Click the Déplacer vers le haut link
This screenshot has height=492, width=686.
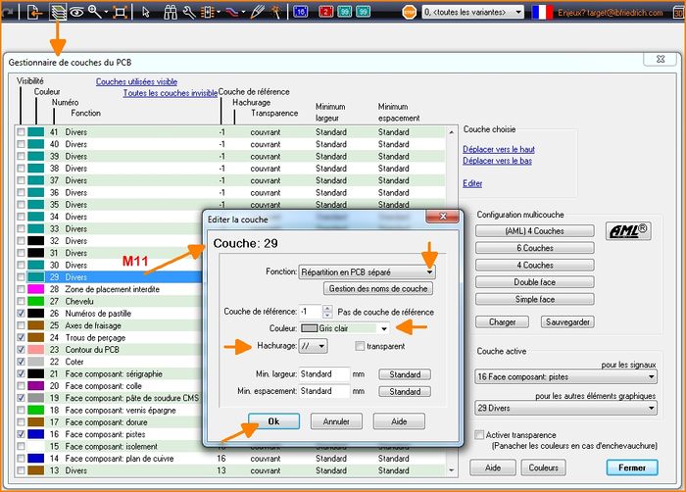(x=497, y=149)
